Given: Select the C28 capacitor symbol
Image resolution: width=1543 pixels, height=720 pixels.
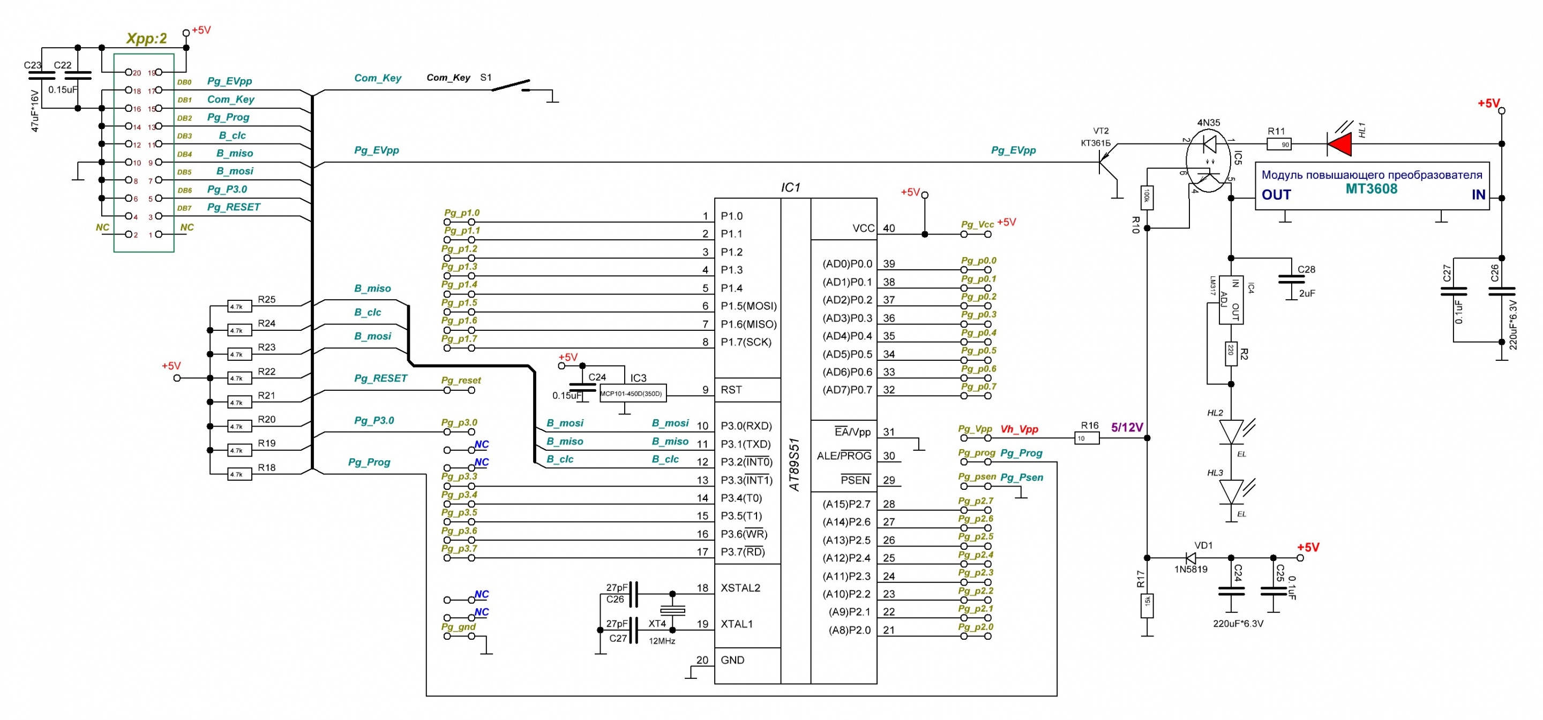Looking at the screenshot, I should coord(1291,279).
